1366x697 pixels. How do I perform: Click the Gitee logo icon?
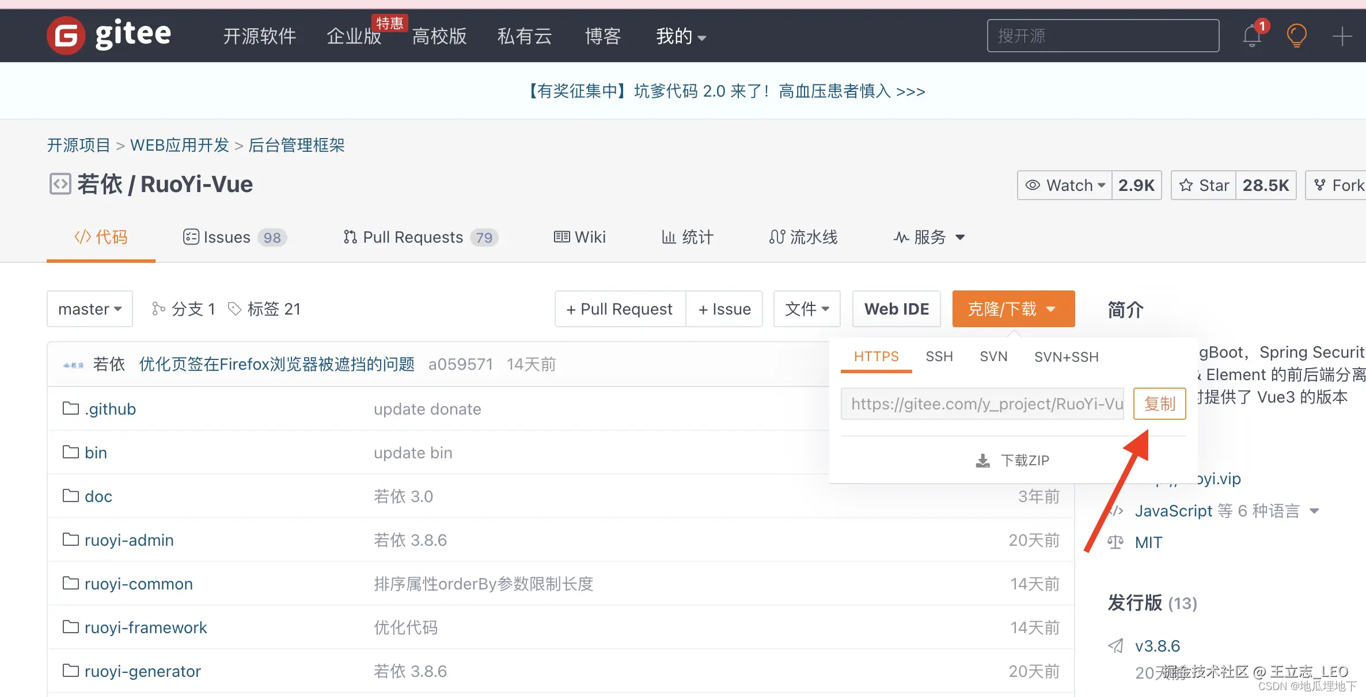pyautogui.click(x=66, y=36)
